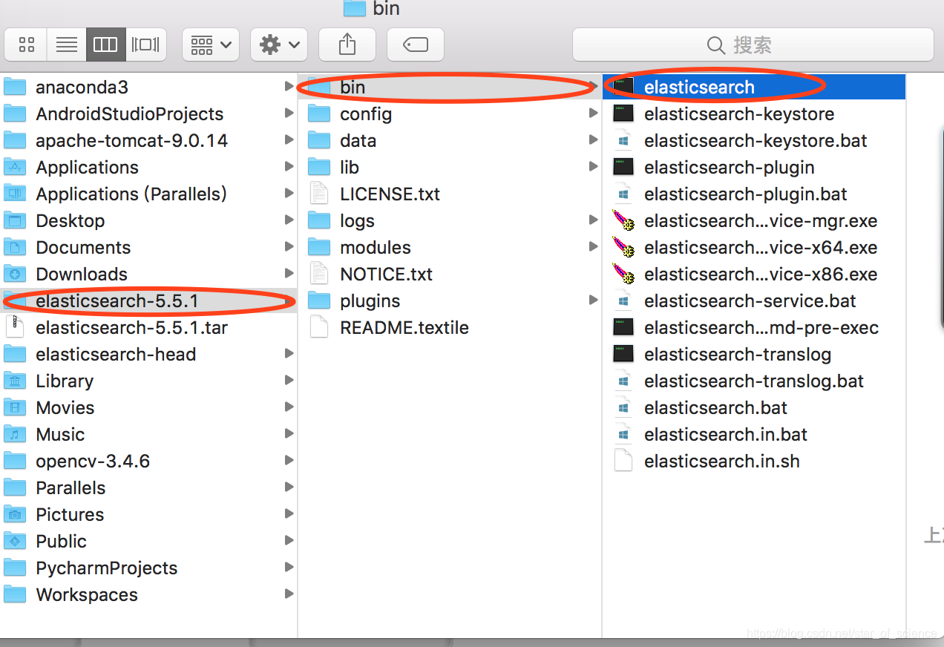Select the logs folder name
The width and height of the screenshot is (944, 647).
coord(357,221)
